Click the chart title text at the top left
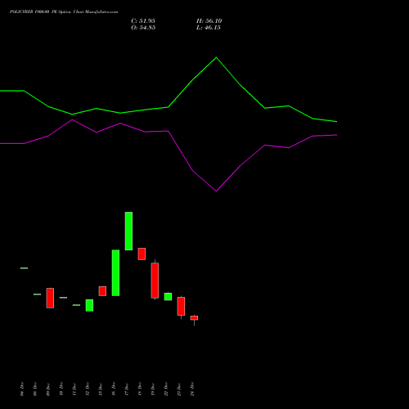This screenshot has width=409, height=409. (64, 12)
